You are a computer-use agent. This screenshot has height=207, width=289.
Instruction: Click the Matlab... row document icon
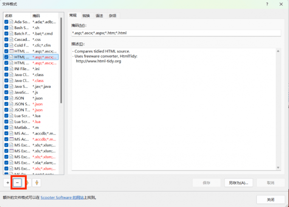click(11, 128)
